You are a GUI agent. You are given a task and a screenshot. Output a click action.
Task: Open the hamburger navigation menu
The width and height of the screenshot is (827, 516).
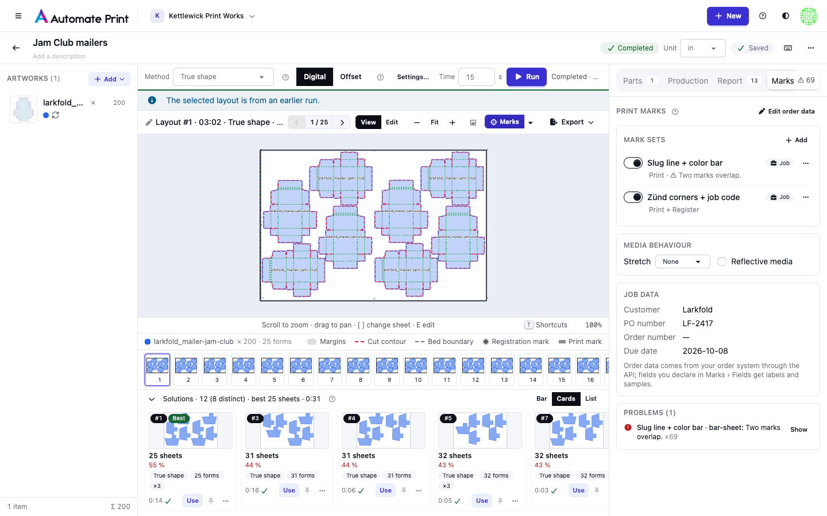(18, 16)
